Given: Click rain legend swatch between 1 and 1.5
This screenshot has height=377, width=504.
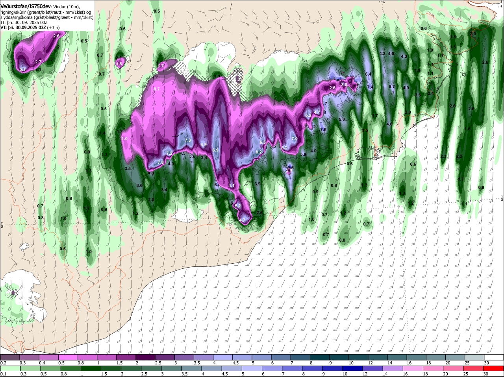Looking at the screenshot, I should pyautogui.click(x=91, y=368).
